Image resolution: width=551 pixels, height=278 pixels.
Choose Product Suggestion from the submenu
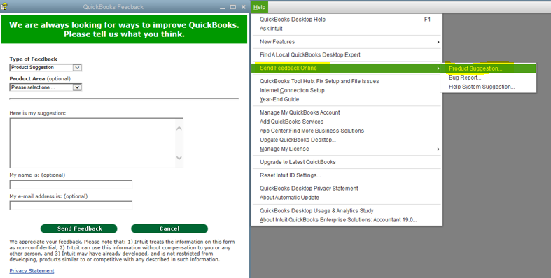click(x=488, y=68)
